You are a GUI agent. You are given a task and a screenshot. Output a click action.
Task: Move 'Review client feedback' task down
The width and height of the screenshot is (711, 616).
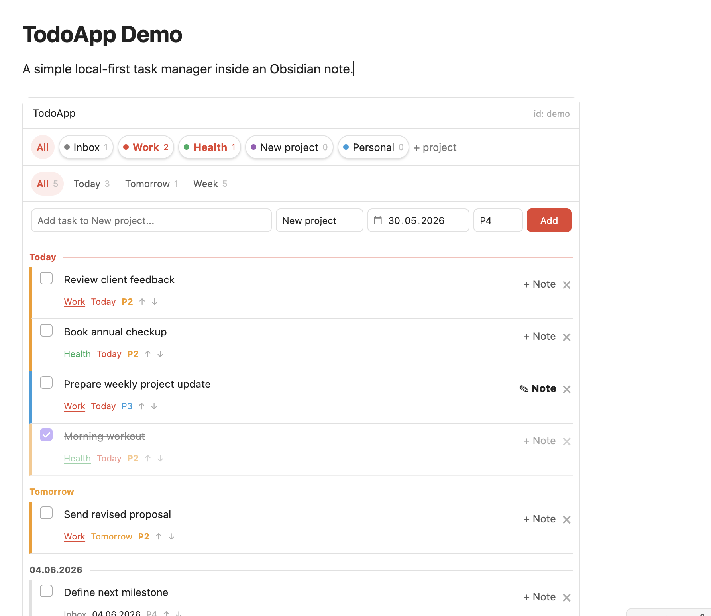155,302
